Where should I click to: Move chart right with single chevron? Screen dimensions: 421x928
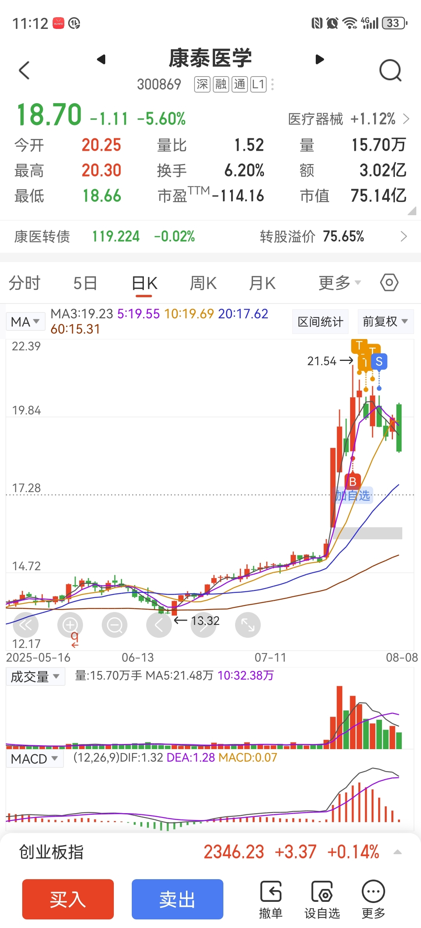203,625
